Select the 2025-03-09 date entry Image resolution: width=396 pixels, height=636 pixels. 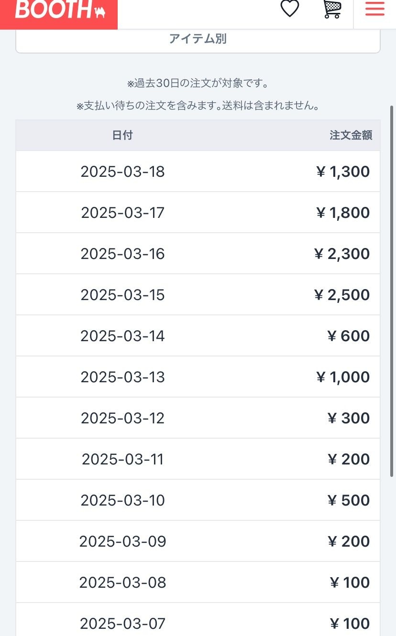tap(122, 541)
